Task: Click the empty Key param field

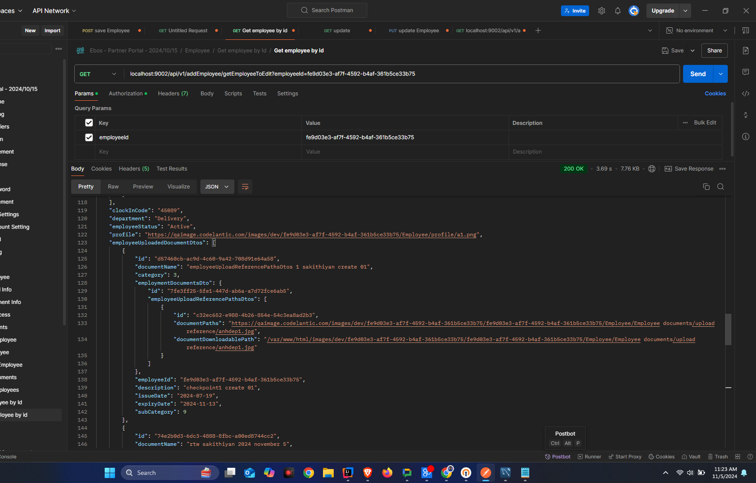Action: point(199,152)
